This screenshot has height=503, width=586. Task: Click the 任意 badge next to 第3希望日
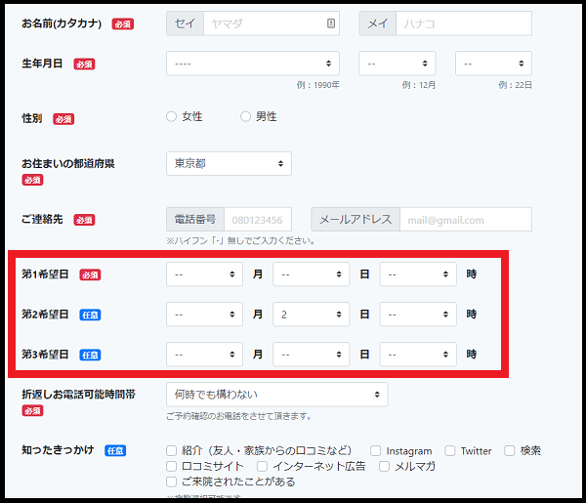click(90, 355)
